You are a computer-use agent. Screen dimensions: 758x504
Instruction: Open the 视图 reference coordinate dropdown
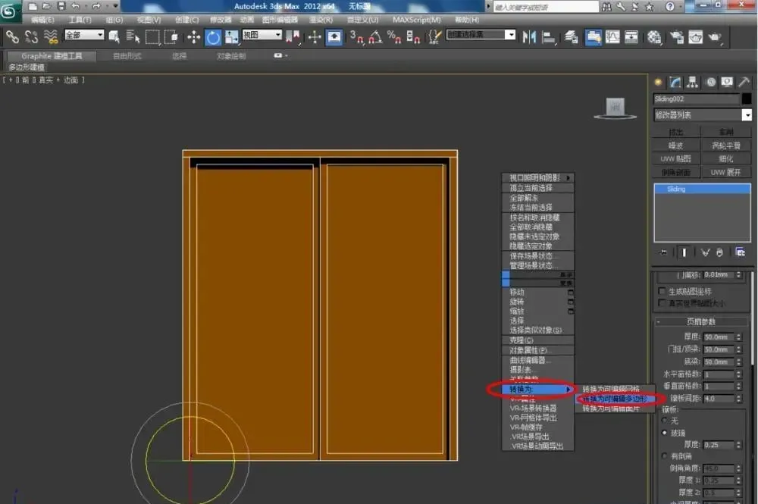point(262,35)
